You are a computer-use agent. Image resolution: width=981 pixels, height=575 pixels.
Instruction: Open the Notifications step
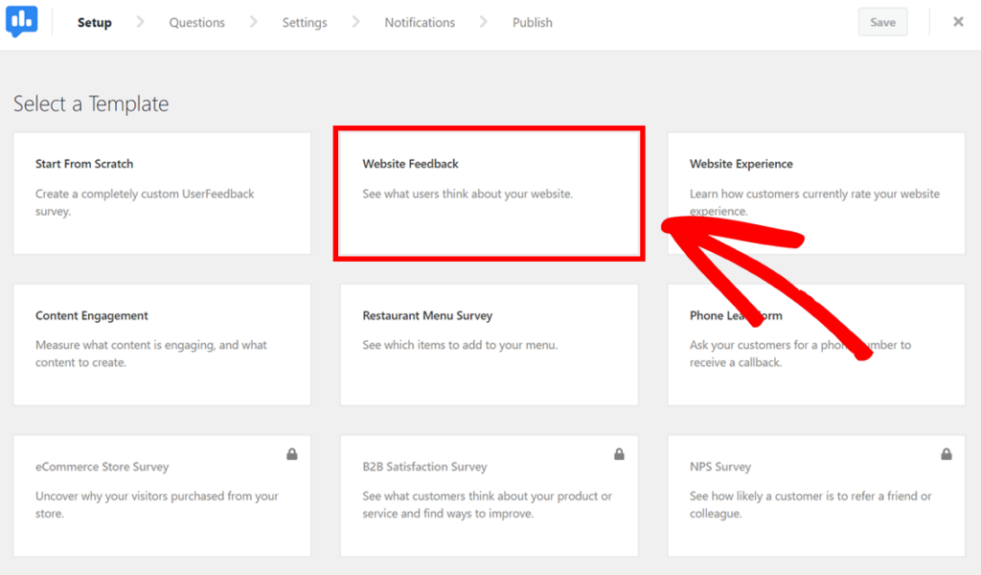tap(420, 22)
